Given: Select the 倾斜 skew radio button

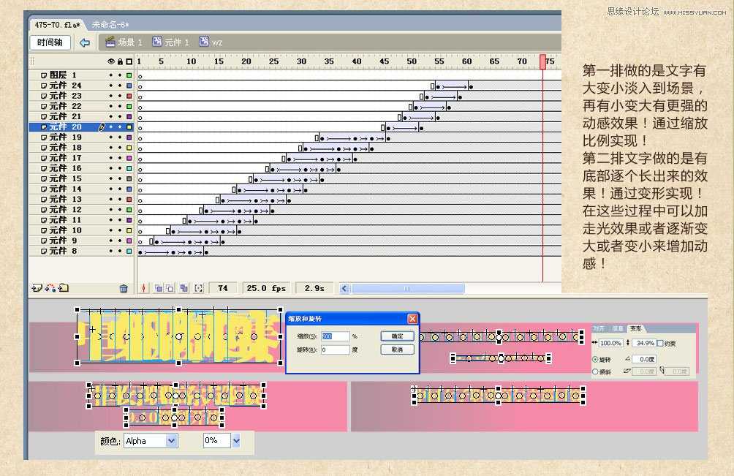Looking at the screenshot, I should tap(595, 371).
